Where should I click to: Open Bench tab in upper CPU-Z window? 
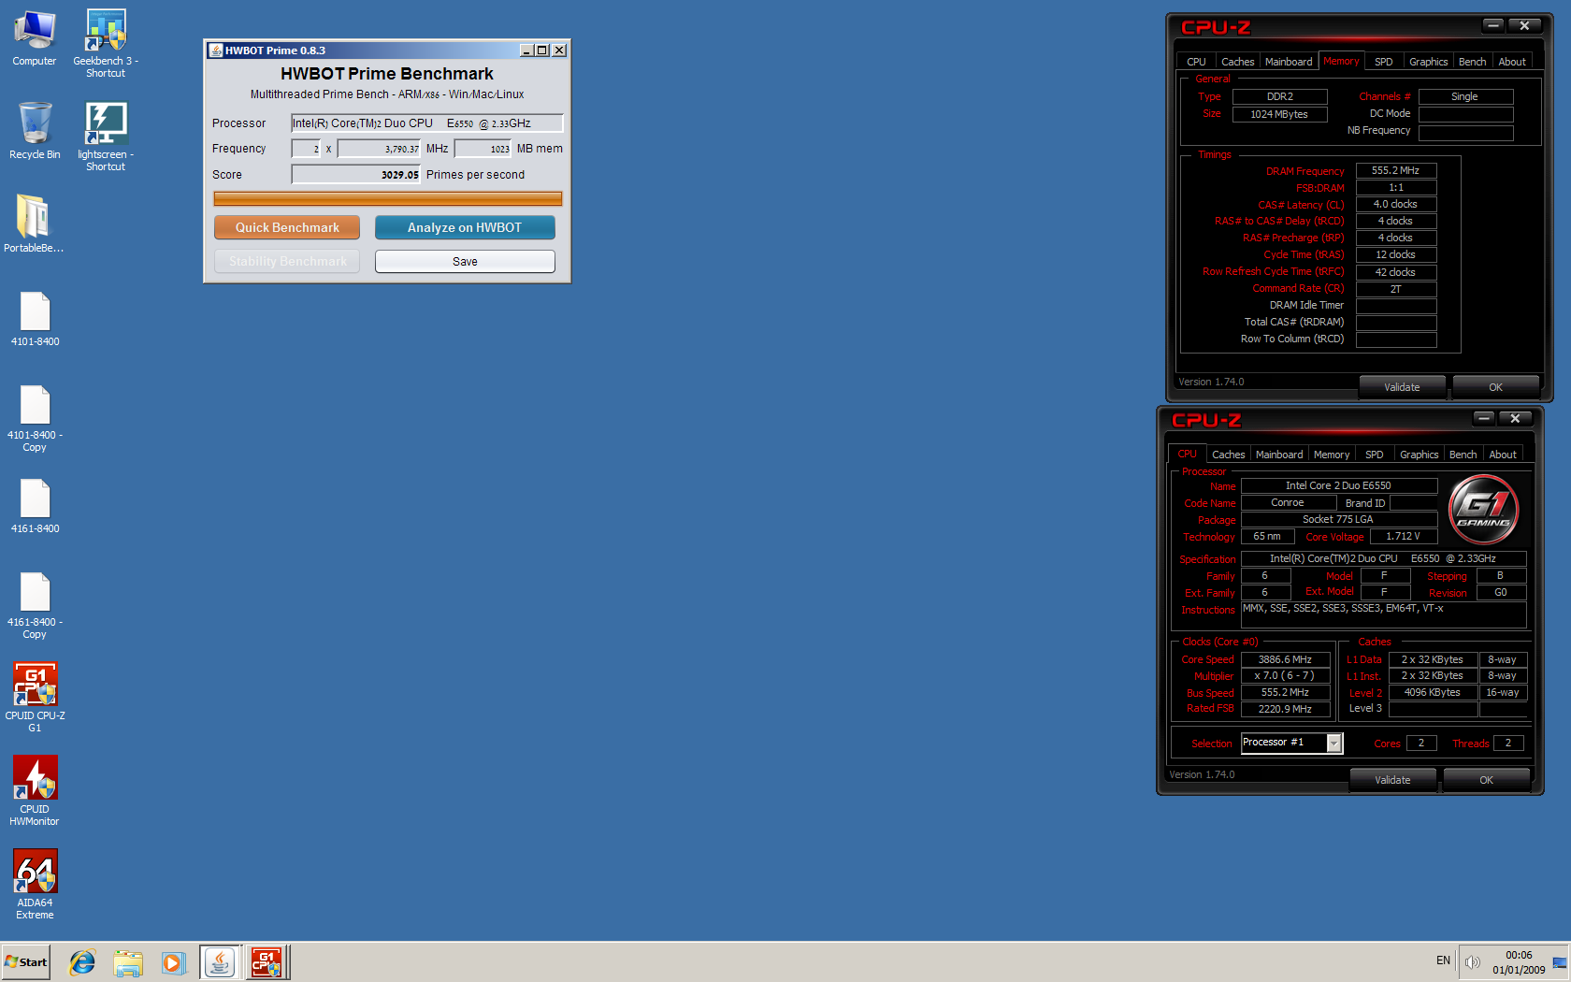(1472, 62)
